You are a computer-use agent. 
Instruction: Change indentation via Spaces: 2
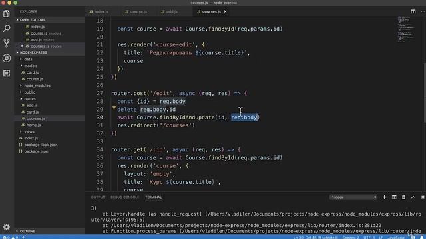pos(351,238)
